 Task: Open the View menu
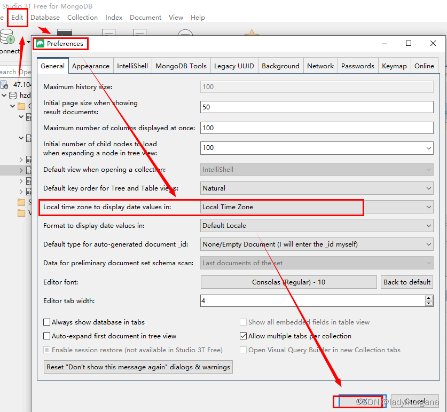click(176, 18)
